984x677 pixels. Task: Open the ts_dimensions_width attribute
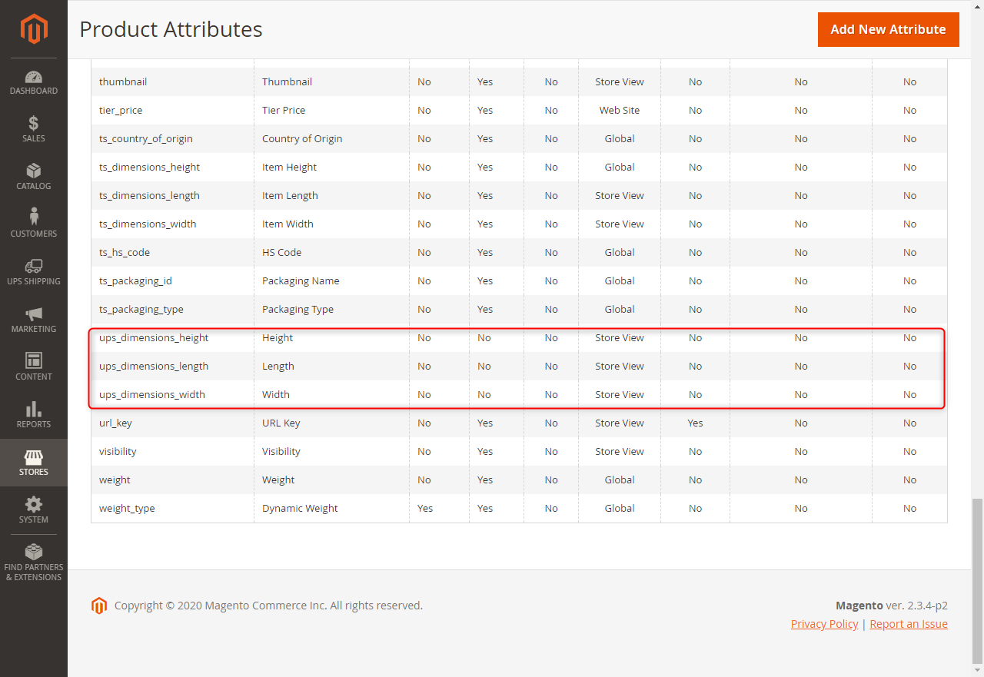[x=148, y=224]
